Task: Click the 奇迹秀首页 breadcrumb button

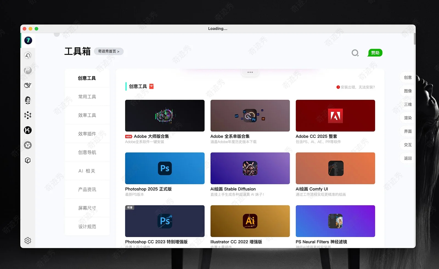Action: tap(109, 51)
